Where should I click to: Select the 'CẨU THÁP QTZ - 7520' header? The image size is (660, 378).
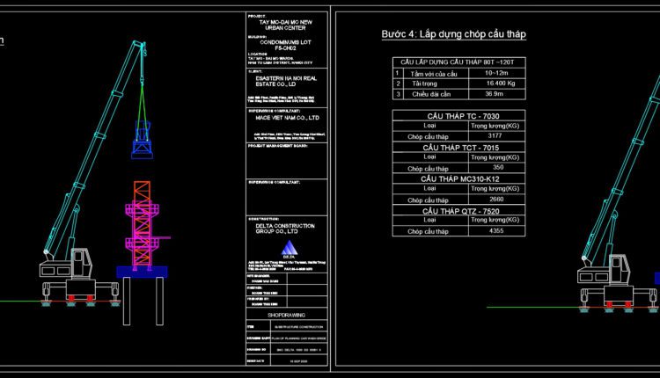click(460, 211)
